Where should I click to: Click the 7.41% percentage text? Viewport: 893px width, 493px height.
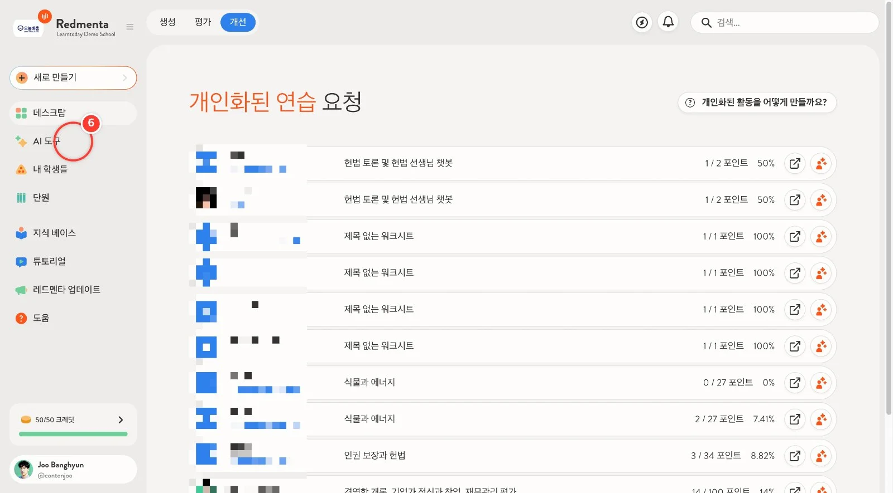click(x=764, y=419)
